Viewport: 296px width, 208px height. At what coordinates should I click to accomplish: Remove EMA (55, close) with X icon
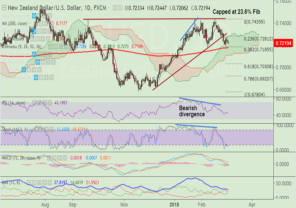coord(52,77)
